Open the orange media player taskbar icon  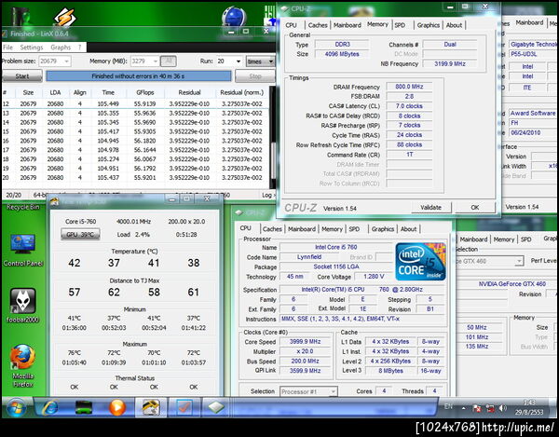[x=117, y=407]
